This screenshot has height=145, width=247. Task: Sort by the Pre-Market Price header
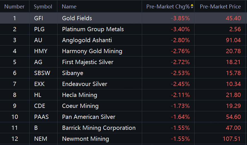[x=220, y=6]
